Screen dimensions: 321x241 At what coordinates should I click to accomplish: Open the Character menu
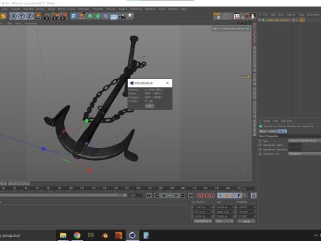tap(98, 9)
